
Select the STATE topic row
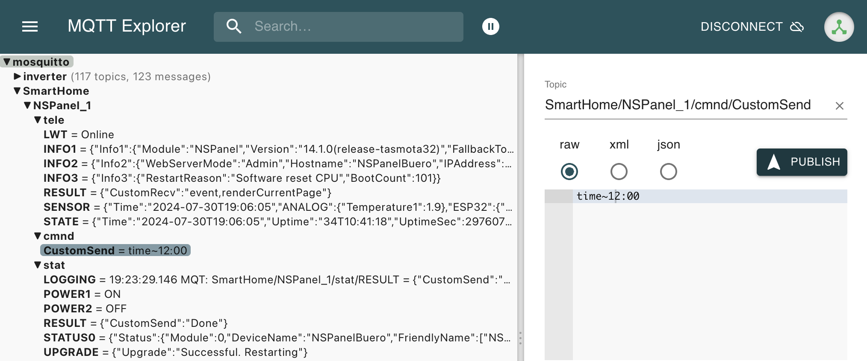(277, 221)
